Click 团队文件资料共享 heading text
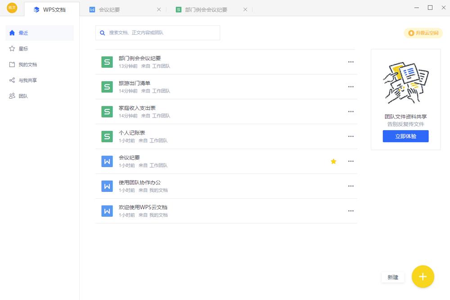 pos(406,116)
